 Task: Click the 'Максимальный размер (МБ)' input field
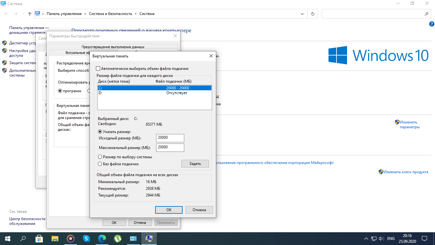click(x=170, y=147)
